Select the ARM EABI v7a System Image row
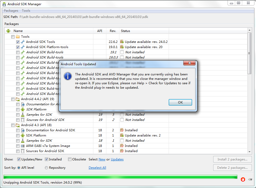Viewport: 256px width, 188px height. tap(126, 146)
